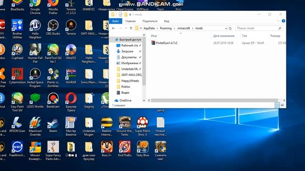This screenshot has height=171, width=305.
Task: Select the Cuphead desktop icon
Action: coord(17,52)
